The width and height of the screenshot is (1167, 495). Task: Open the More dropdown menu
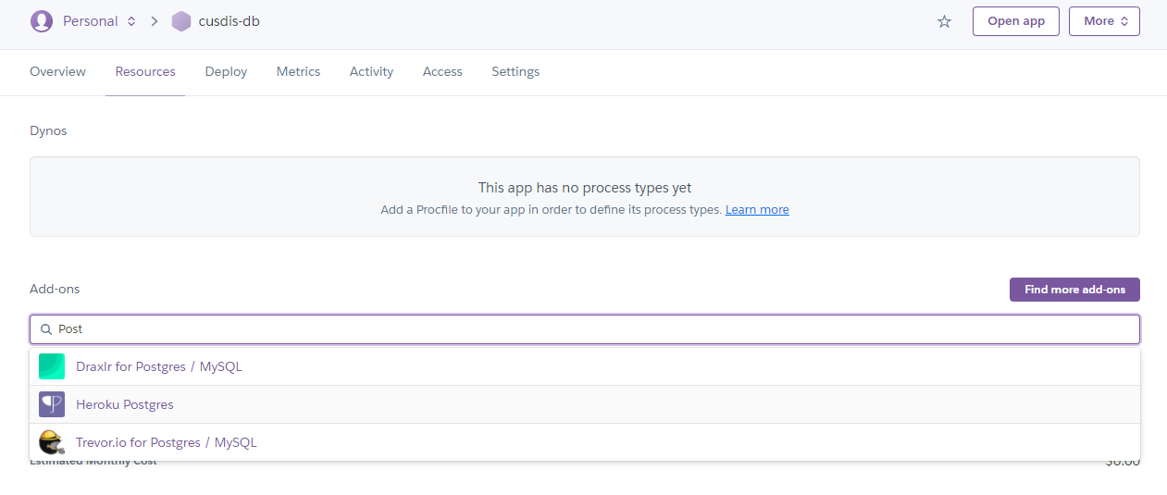(x=1103, y=21)
